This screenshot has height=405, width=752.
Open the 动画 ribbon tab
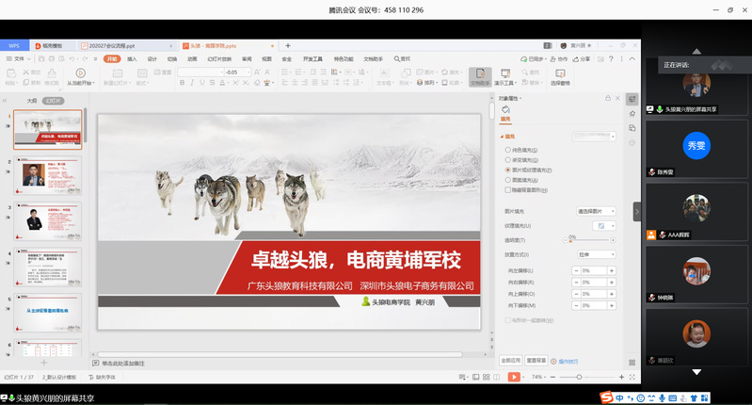(192, 59)
